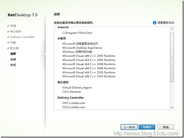Go back with the 上一步(B) button
This screenshot has height=138, width=184.
(129, 127)
